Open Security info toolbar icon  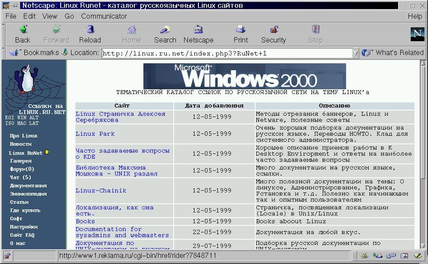[274, 29]
